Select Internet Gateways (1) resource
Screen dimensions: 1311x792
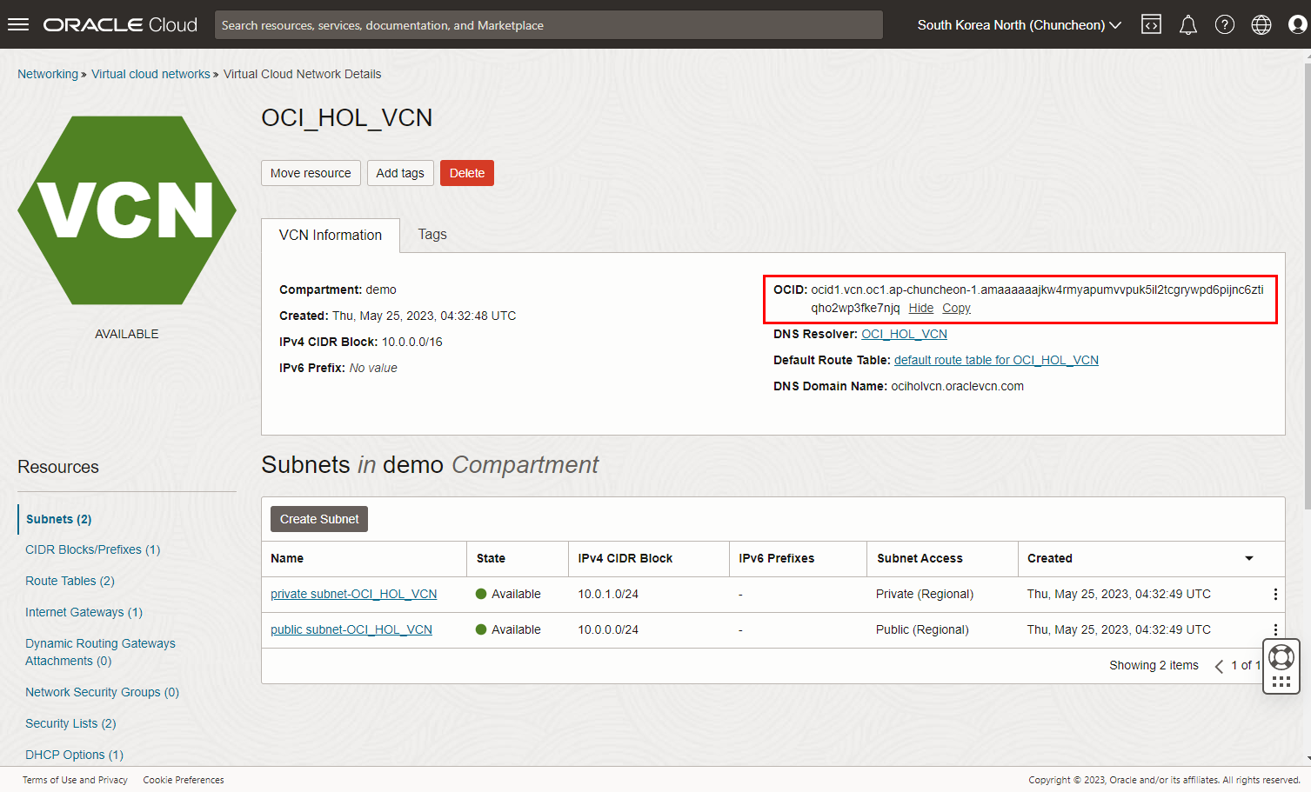click(84, 612)
